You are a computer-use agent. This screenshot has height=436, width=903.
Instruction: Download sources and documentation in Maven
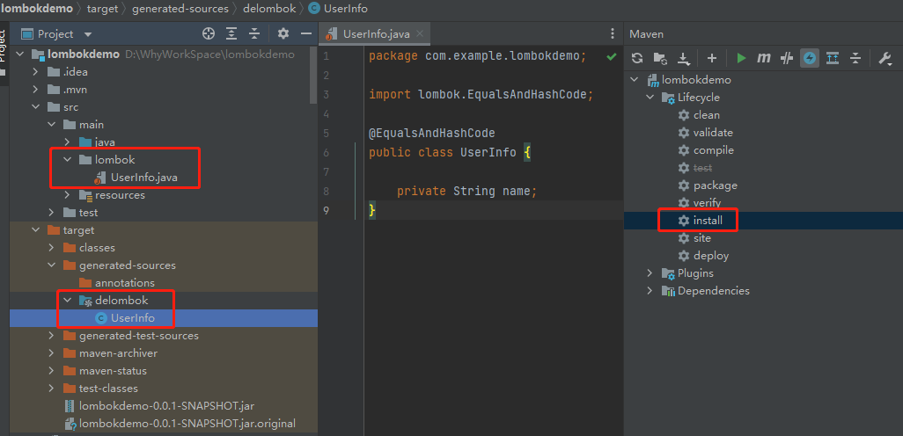pos(683,57)
